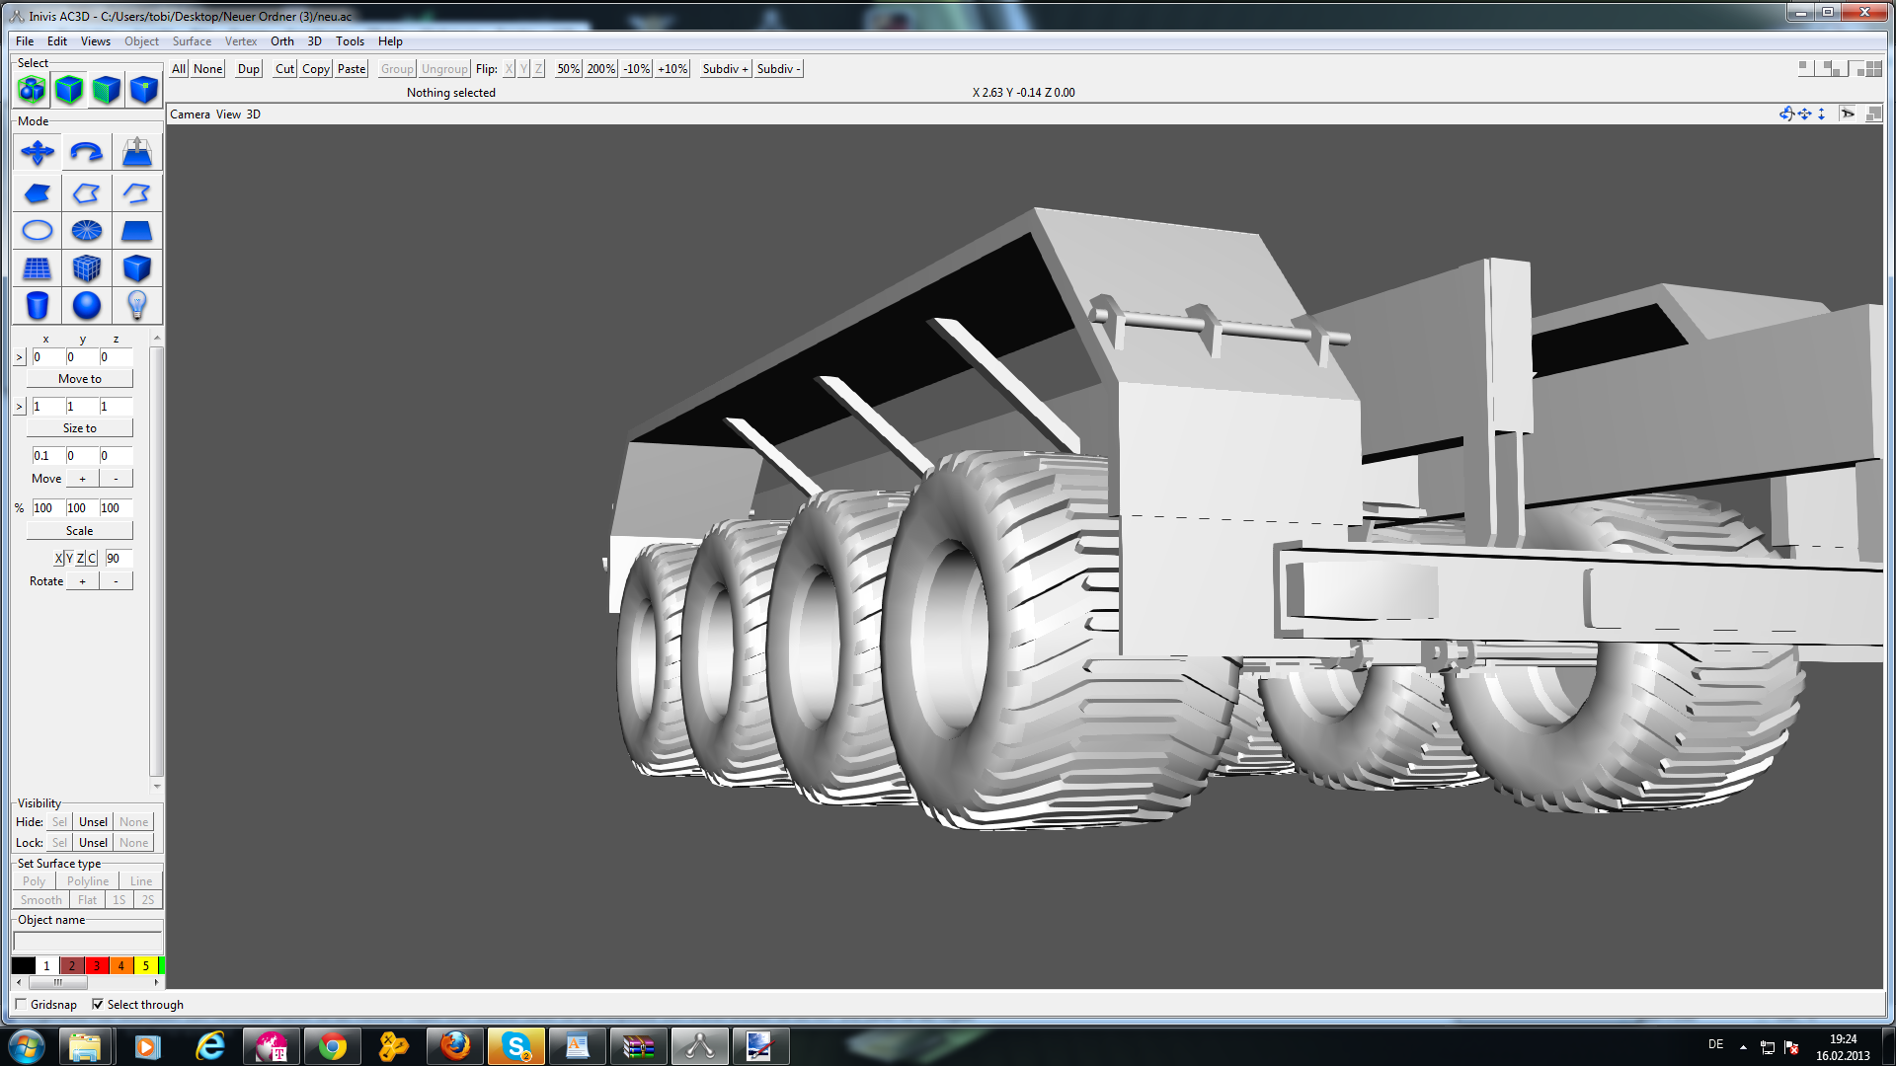1896x1066 pixels.
Task: Click the All select button
Action: [179, 69]
